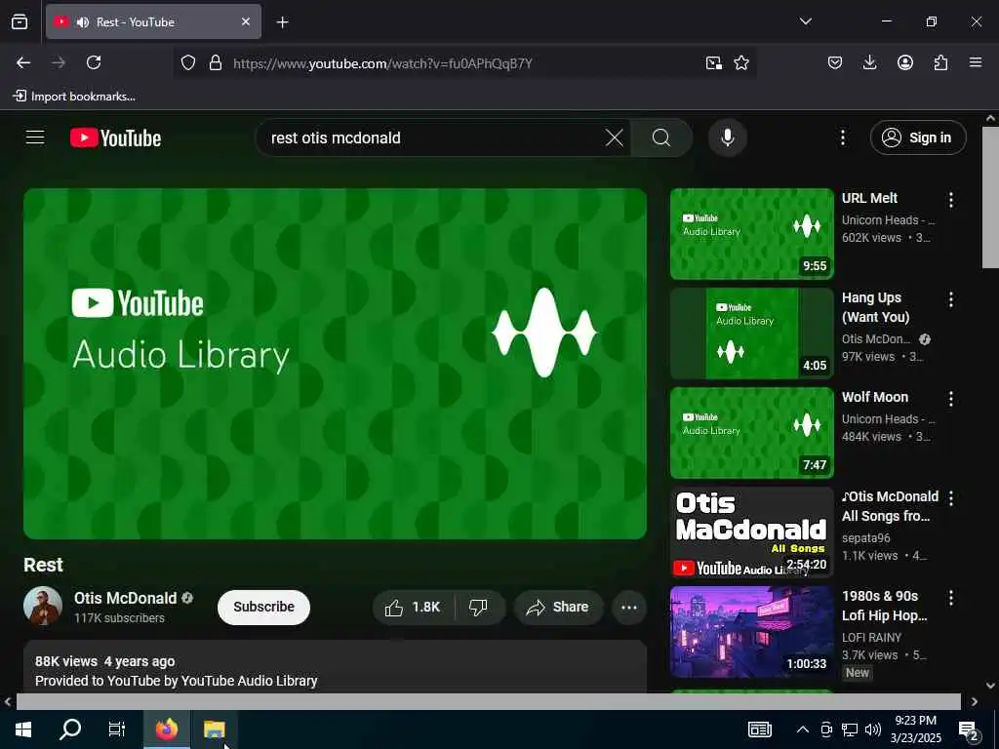The width and height of the screenshot is (999, 749).
Task: Open the Wolf Moon title link
Action: tap(875, 397)
